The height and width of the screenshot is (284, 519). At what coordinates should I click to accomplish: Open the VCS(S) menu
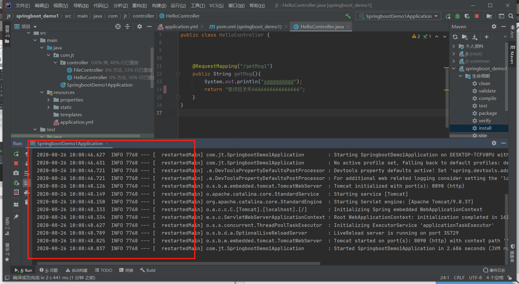[217, 5]
